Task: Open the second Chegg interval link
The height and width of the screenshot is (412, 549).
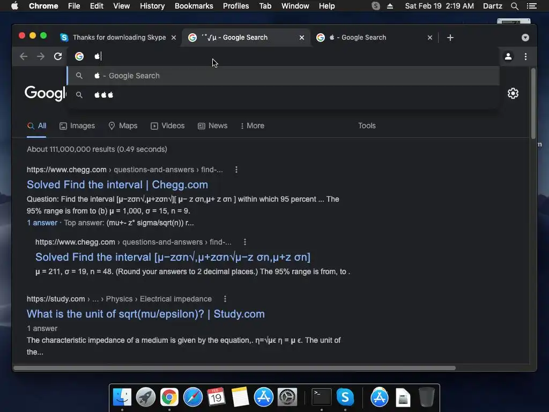Action: pyautogui.click(x=173, y=257)
